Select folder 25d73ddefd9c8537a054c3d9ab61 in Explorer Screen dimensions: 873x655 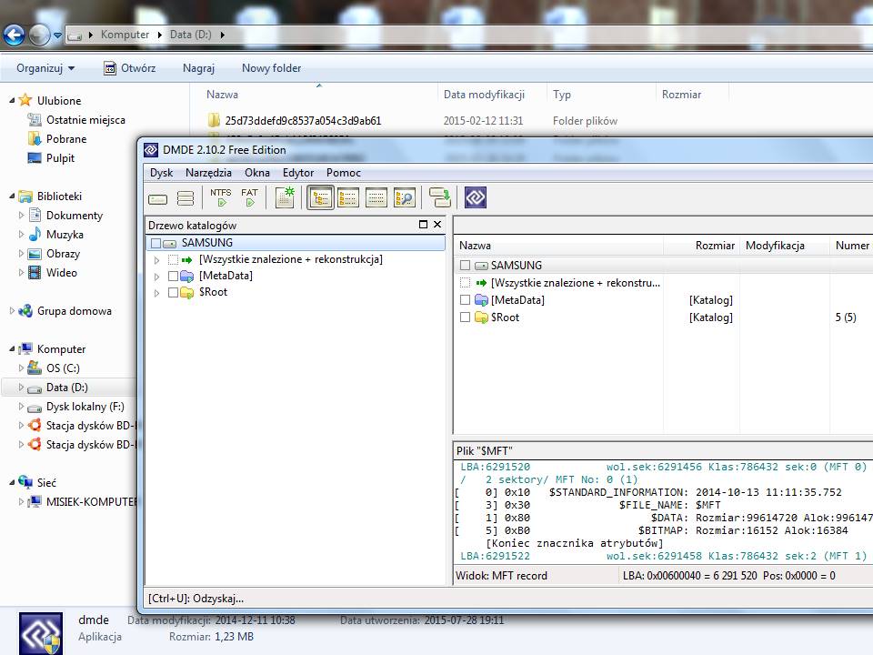click(303, 120)
